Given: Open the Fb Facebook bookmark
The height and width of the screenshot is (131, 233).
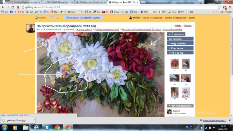Looking at the screenshot, I should click(13, 12).
